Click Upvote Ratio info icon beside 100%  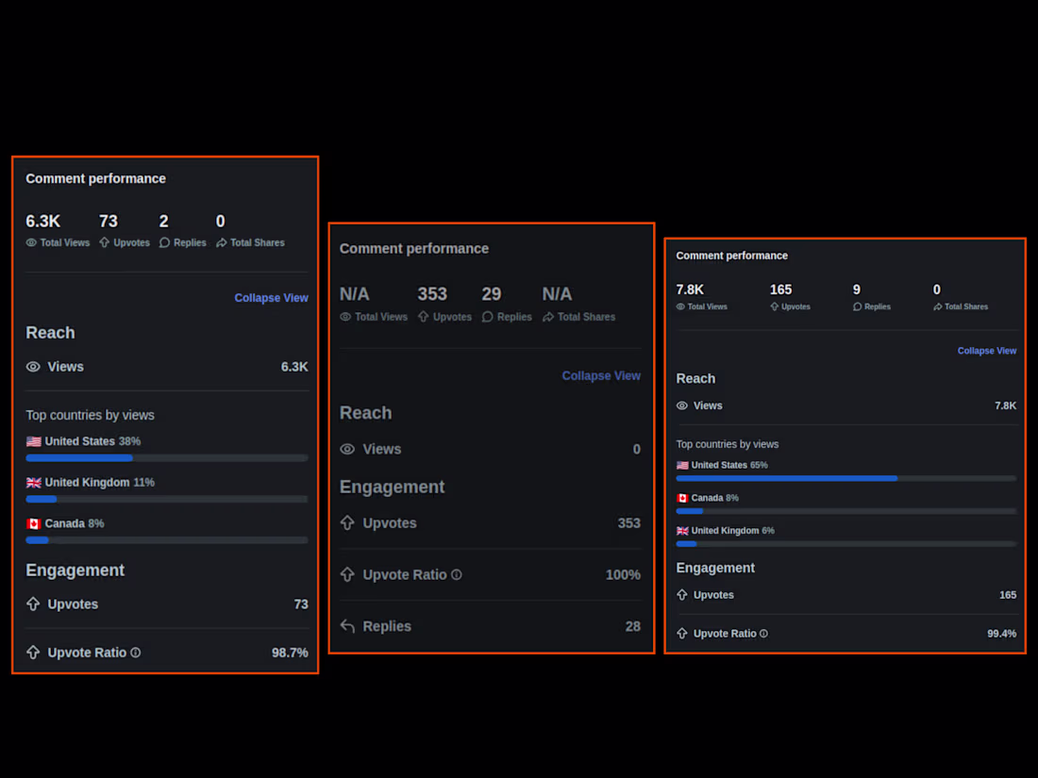pyautogui.click(x=456, y=575)
